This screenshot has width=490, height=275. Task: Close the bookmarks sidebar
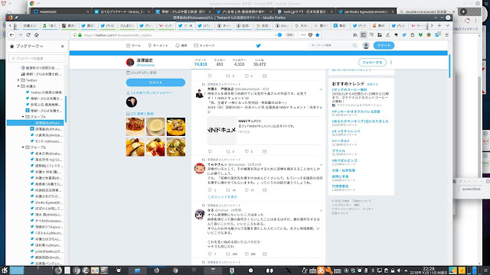62,46
